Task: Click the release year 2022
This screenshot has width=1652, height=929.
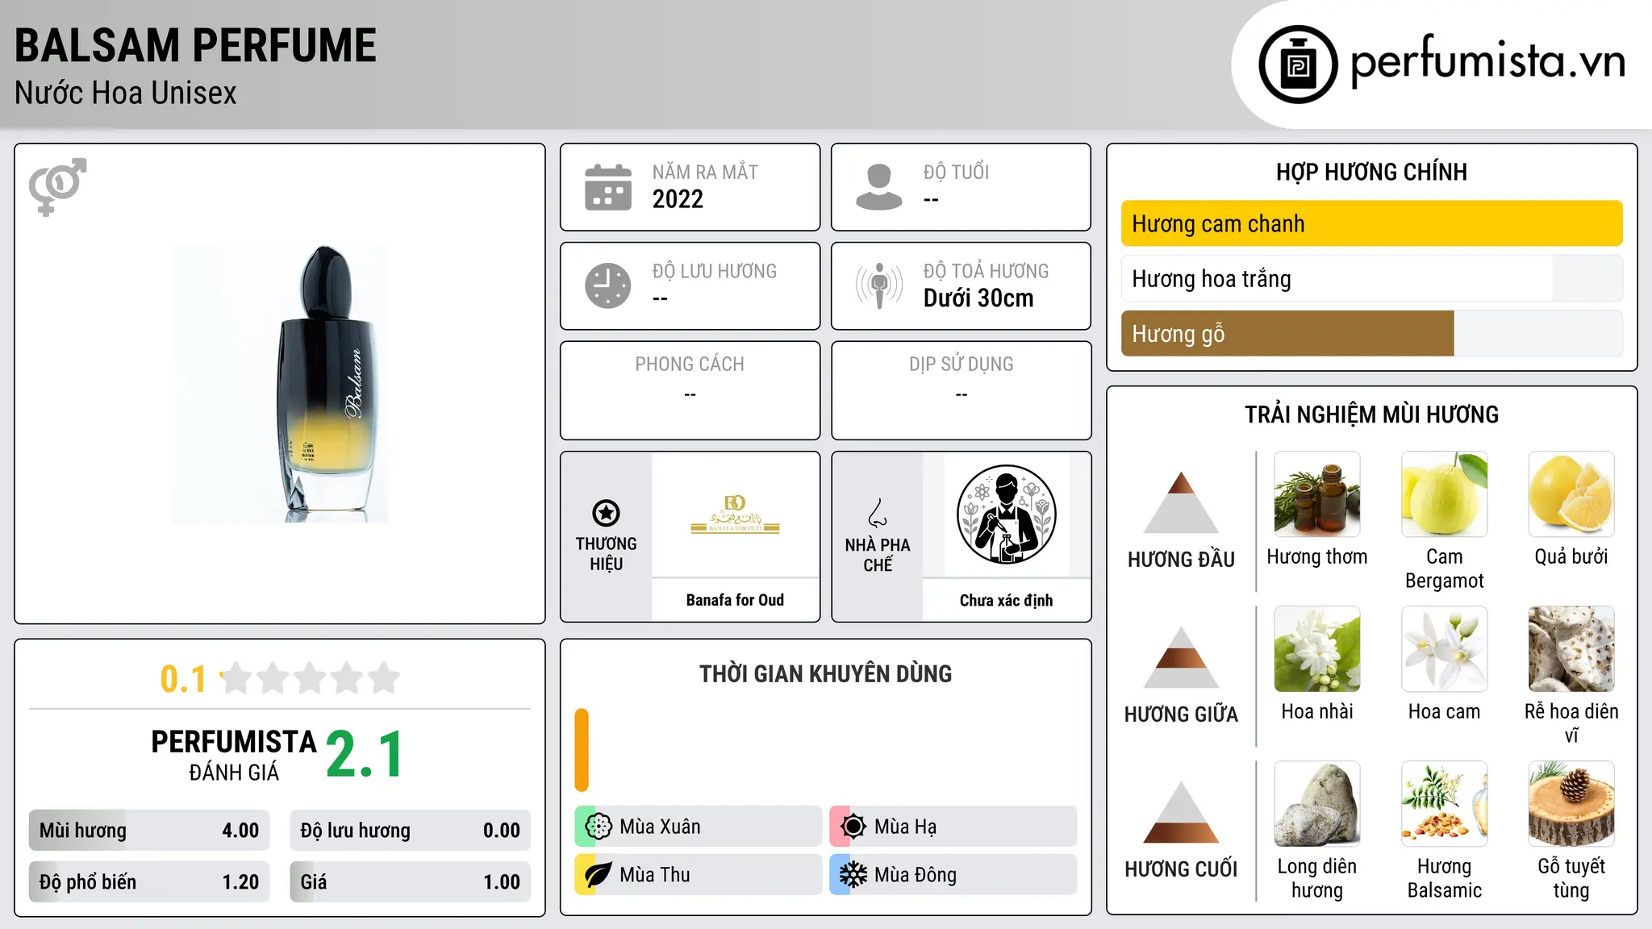Action: coord(678,199)
